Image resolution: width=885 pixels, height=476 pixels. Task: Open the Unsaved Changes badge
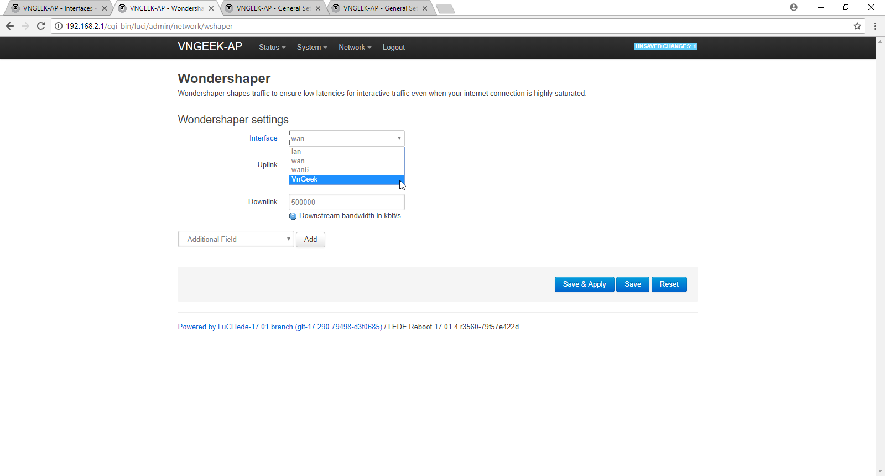[665, 46]
